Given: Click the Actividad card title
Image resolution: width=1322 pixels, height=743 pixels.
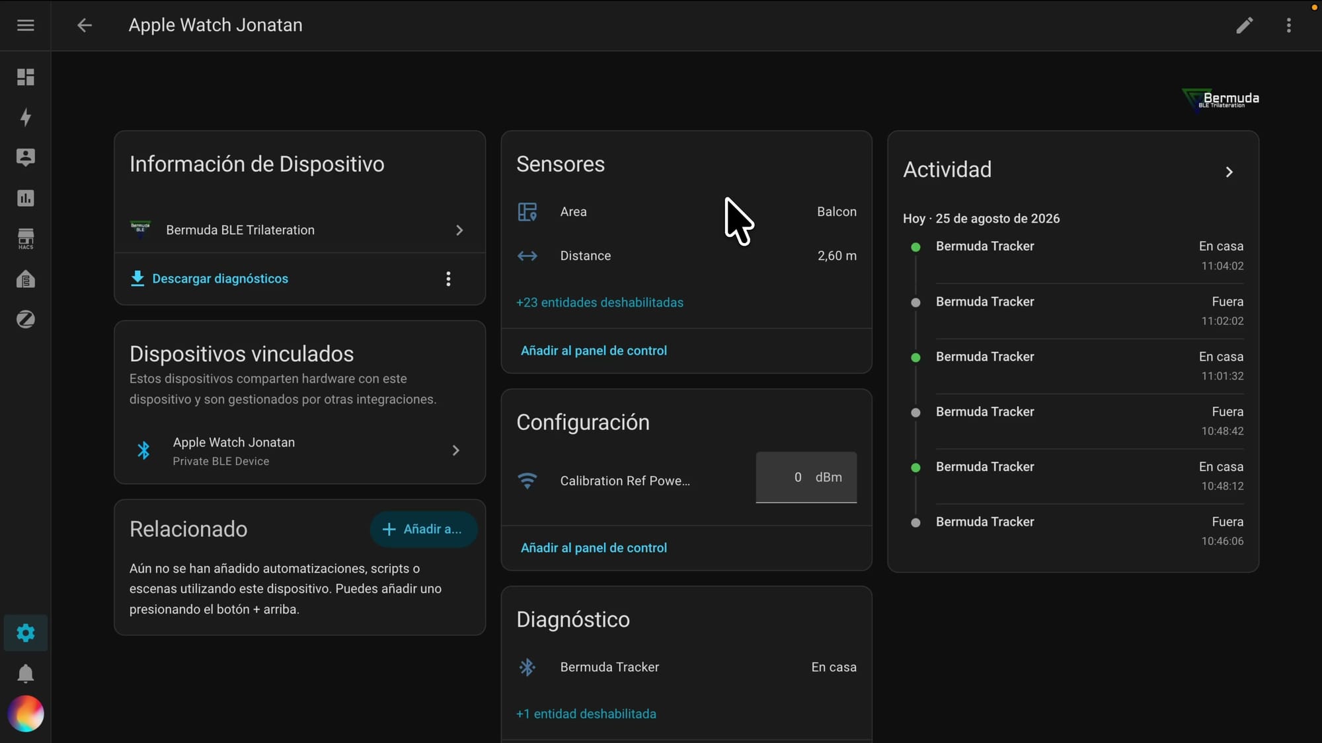Looking at the screenshot, I should click(x=947, y=170).
